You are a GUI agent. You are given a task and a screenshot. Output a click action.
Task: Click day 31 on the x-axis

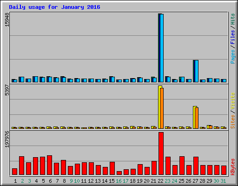click(x=223, y=181)
